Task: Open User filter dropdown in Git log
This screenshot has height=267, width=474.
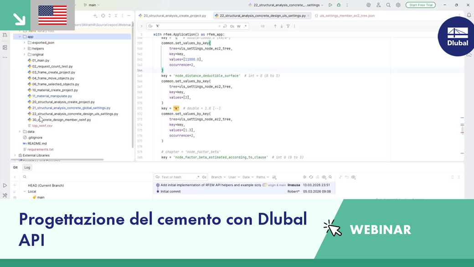Action: click(234, 177)
